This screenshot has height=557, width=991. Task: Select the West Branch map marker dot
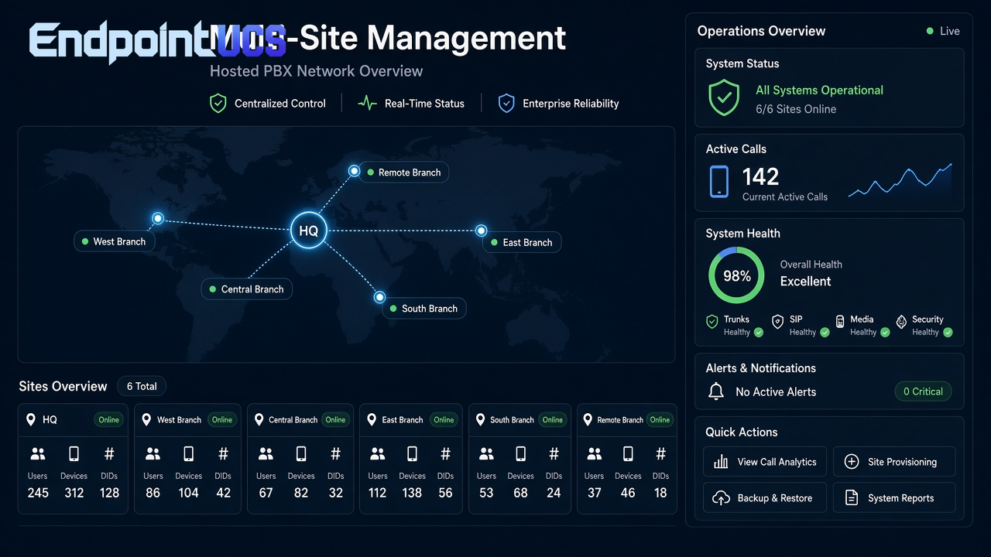pyautogui.click(x=158, y=219)
